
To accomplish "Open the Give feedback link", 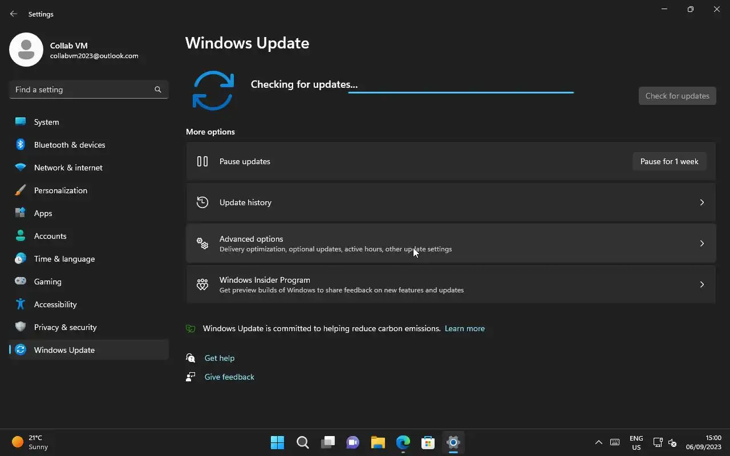I will pyautogui.click(x=229, y=377).
